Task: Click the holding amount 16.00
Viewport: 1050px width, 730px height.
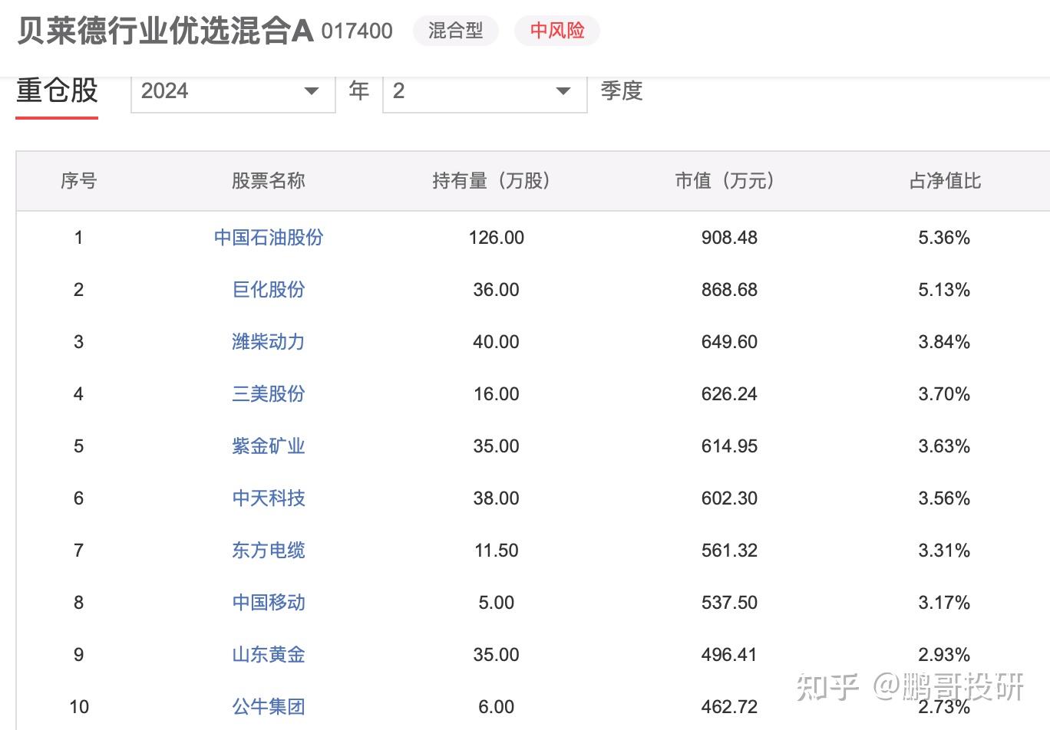Action: [497, 394]
